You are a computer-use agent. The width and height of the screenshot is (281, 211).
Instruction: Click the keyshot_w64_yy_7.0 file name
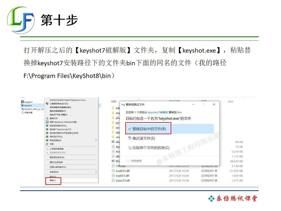click(34, 109)
